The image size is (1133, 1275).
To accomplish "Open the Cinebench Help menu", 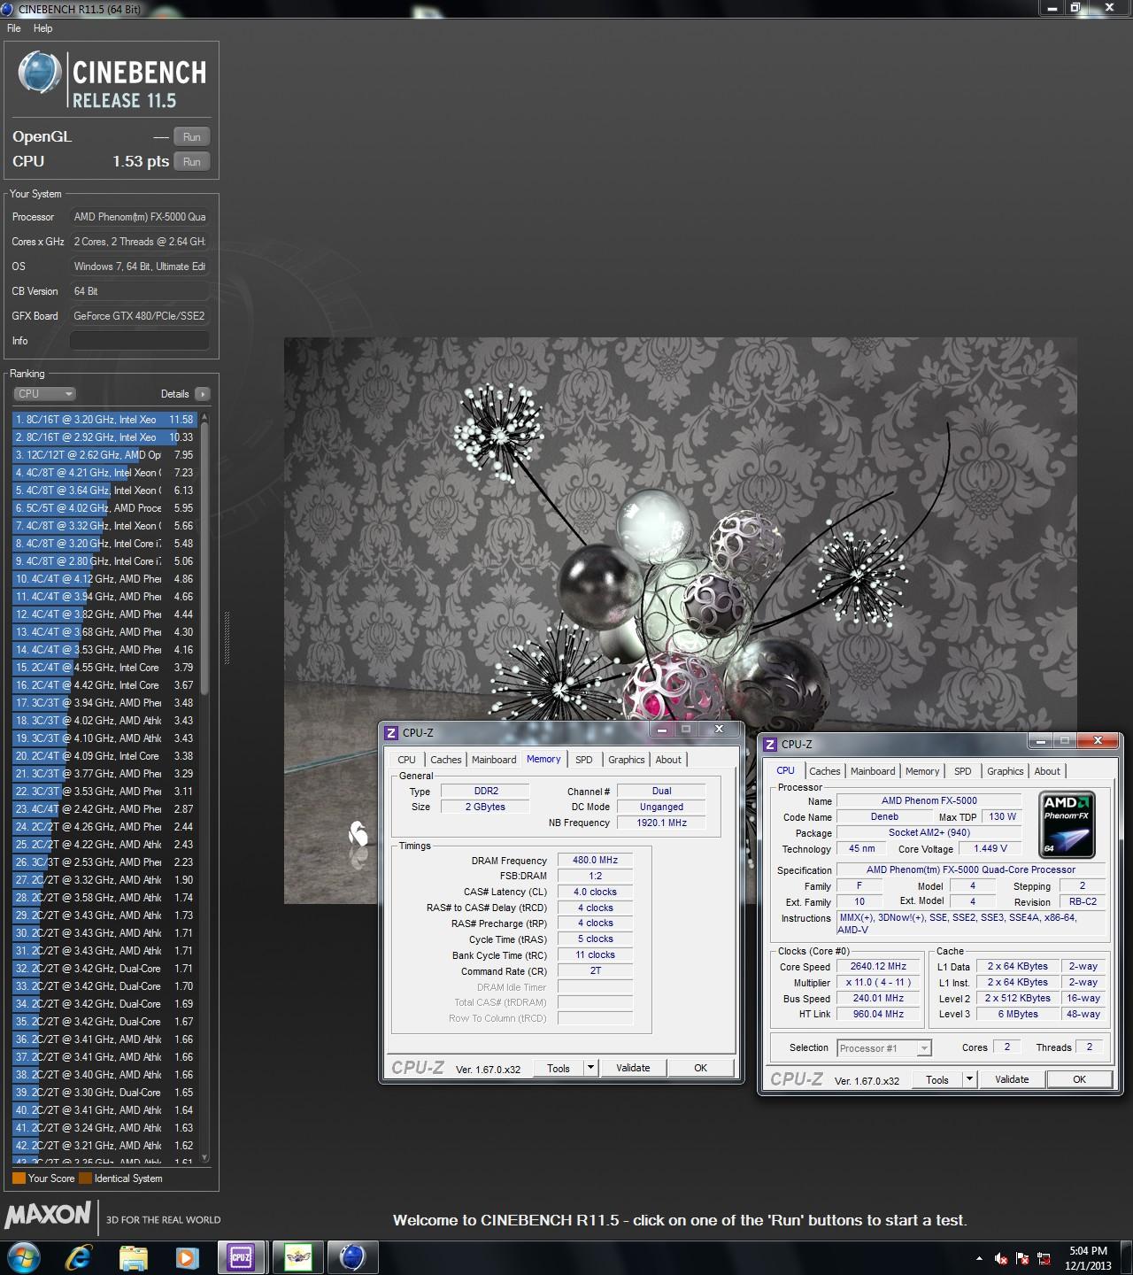I will click(42, 28).
